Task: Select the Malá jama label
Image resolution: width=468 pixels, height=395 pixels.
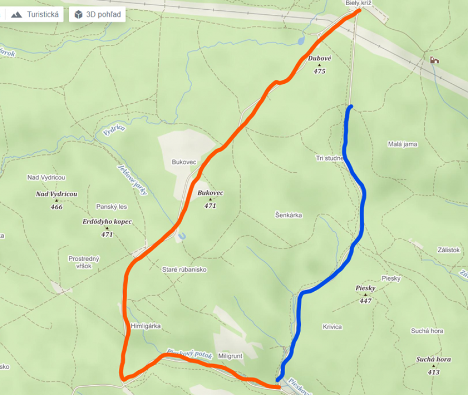Action: point(403,145)
